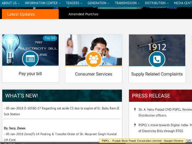Screen dimensions: 192x144
Task: Click the Consumer Services people icon
Action: (x=93, y=59)
